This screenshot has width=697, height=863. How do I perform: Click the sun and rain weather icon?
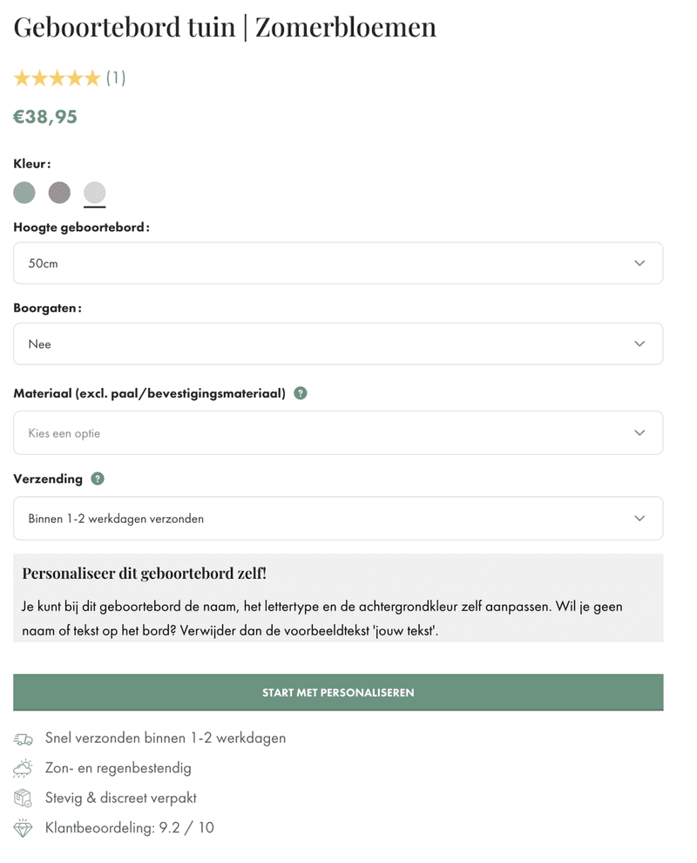(24, 769)
